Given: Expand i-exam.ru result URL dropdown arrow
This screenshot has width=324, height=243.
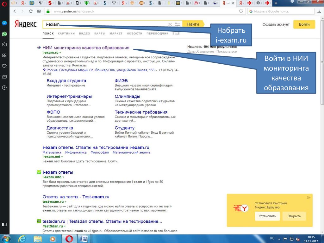Looking at the screenshot, I should (x=60, y=53).
